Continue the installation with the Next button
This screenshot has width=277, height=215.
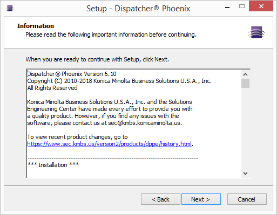201,199
